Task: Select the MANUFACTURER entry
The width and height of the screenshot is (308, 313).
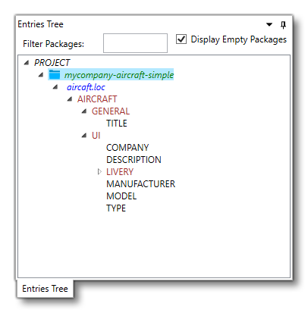Action: [x=140, y=184]
